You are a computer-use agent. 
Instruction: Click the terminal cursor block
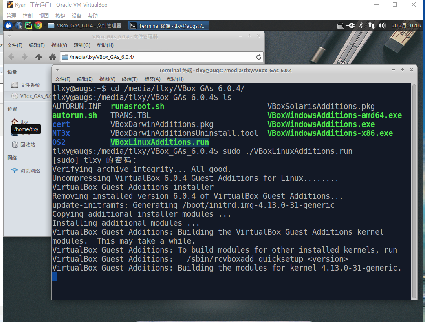(55, 277)
